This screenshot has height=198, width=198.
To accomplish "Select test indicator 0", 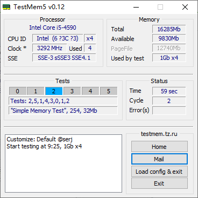I will pos(18,91).
